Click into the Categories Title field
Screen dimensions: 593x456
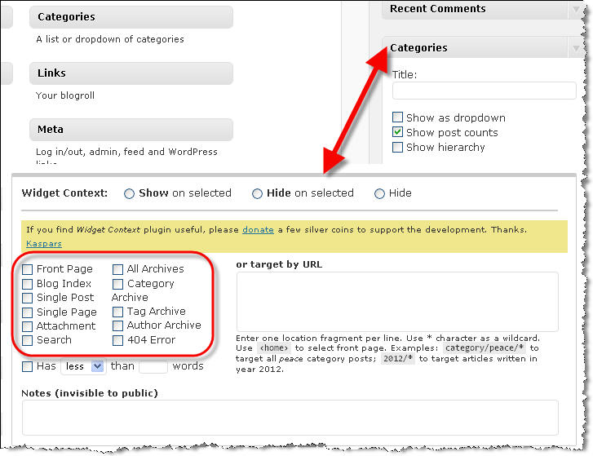(x=484, y=91)
